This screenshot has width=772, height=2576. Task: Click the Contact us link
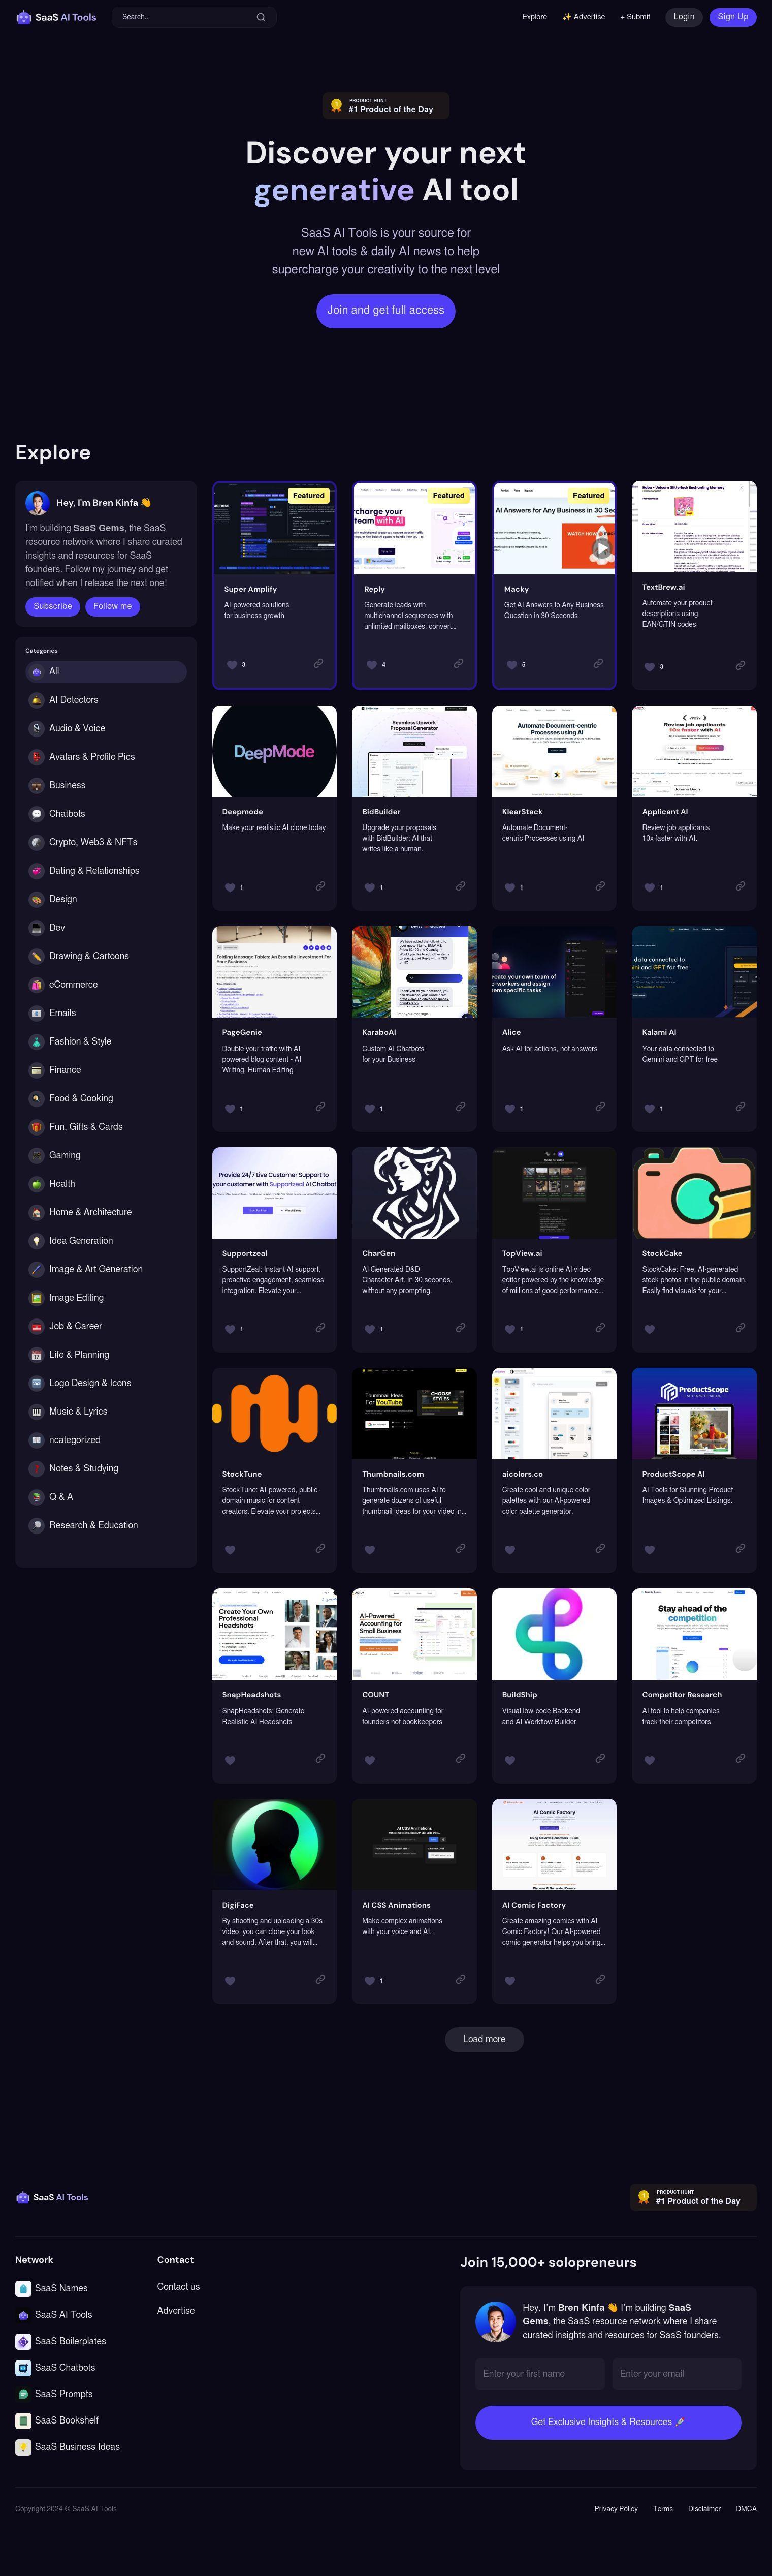click(x=178, y=2287)
